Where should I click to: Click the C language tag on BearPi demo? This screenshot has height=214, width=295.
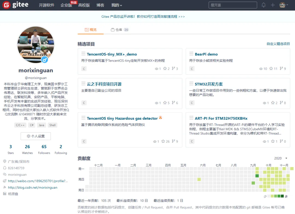click(x=192, y=69)
